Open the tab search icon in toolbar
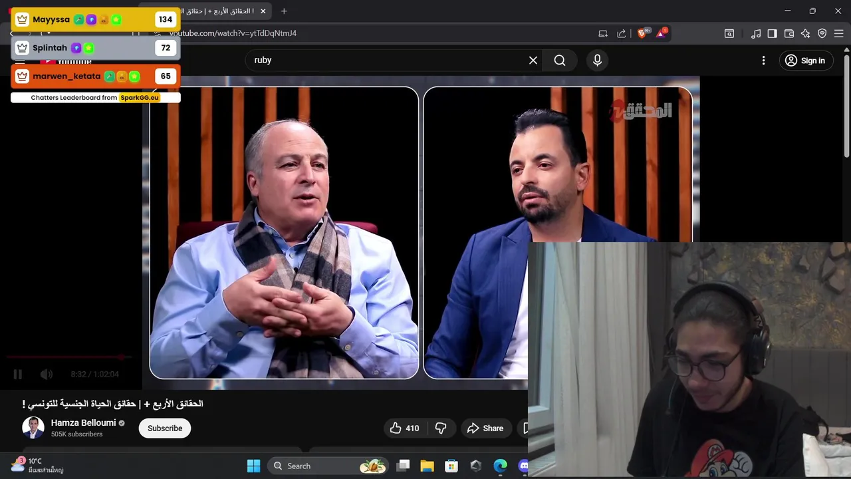 point(729,33)
